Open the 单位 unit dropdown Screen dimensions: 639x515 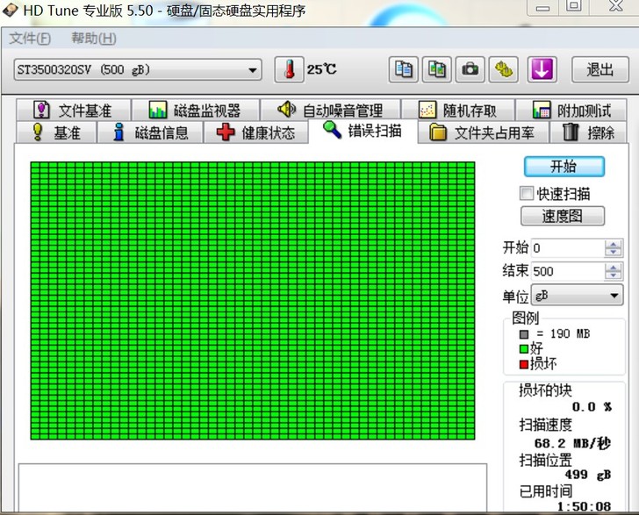coord(613,296)
